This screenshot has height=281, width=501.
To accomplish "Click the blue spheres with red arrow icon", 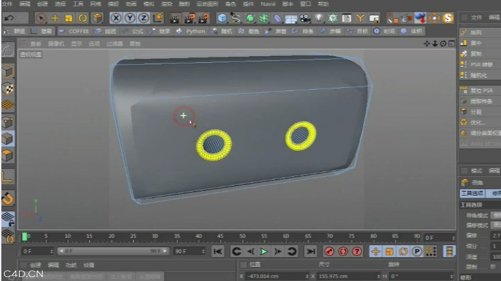I will pos(420,18).
